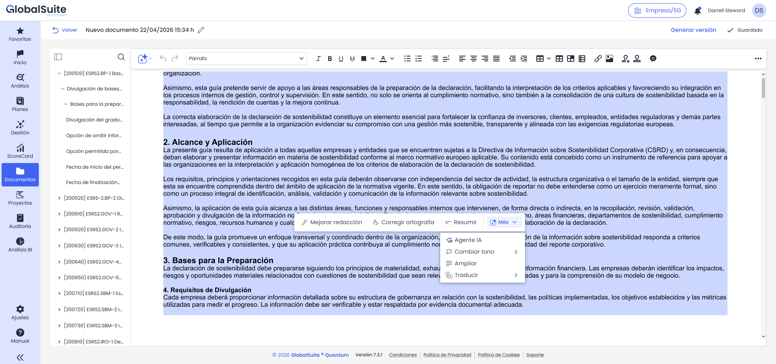The width and height of the screenshot is (776, 364).
Task: Go to Inicio in the sidebar
Action: pos(20,58)
